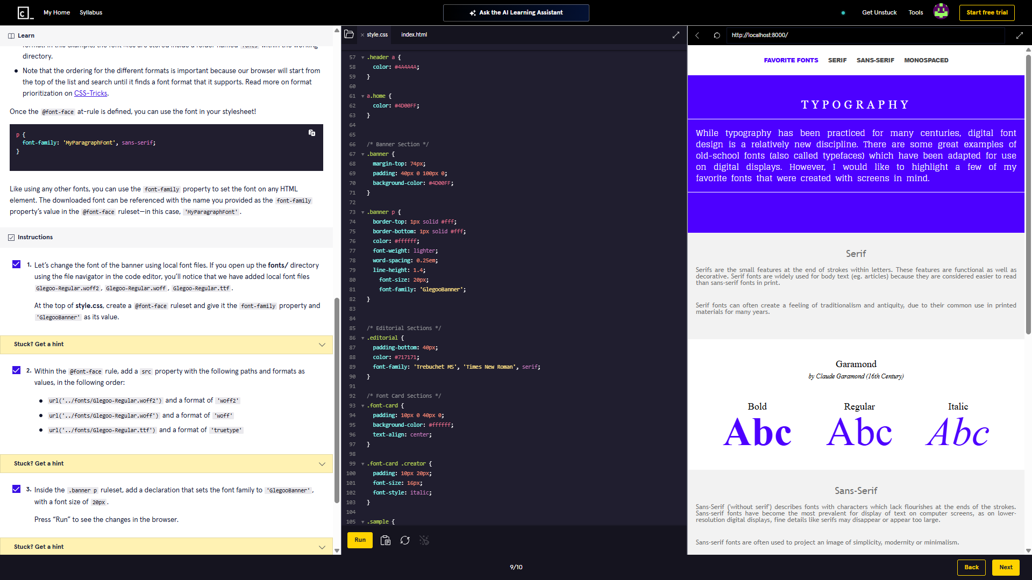
Task: Click the reset workspace icon beside Run
Action: coord(405,540)
